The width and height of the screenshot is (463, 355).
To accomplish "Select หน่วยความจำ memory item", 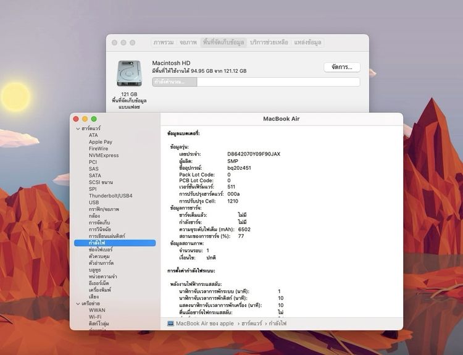I will coord(102,277).
